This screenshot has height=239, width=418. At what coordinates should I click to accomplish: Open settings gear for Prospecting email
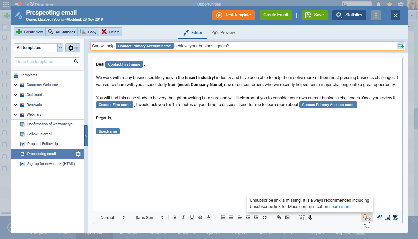[78, 154]
